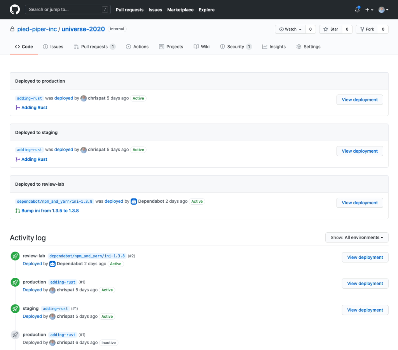Screen dimensions: 398x350
Task: Switch to the Actions tab
Action: point(137,47)
